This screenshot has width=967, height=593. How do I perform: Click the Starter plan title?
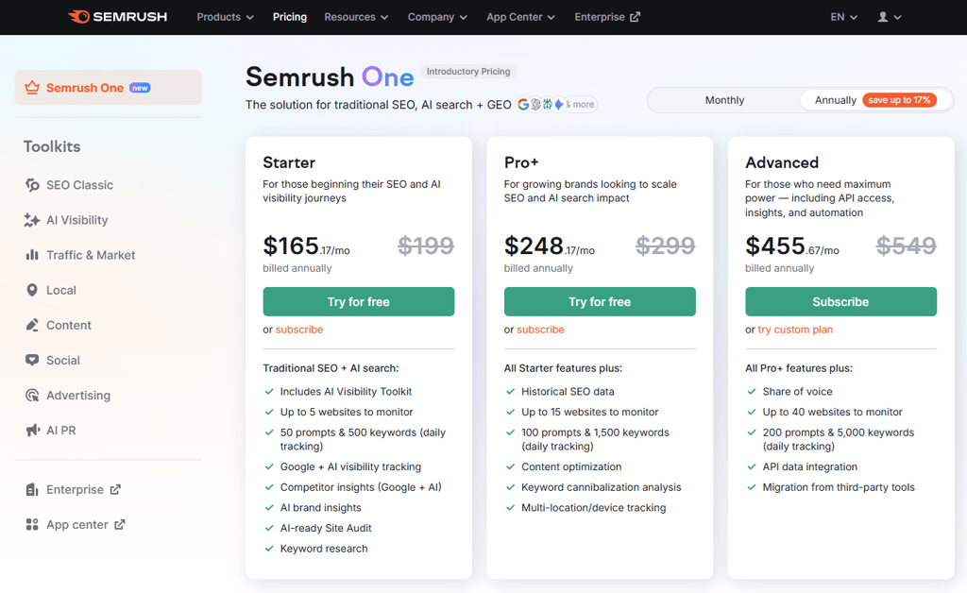click(289, 162)
